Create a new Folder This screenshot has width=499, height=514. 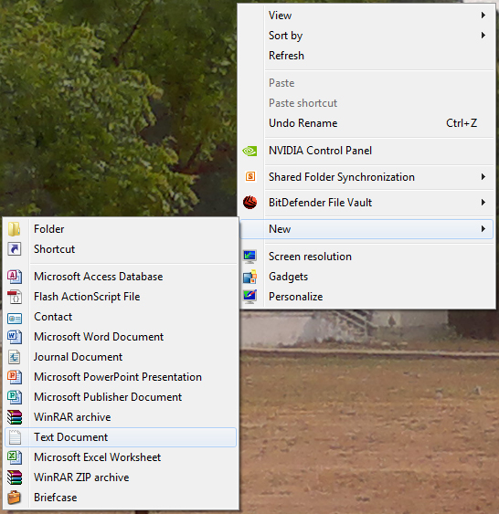tap(121, 229)
